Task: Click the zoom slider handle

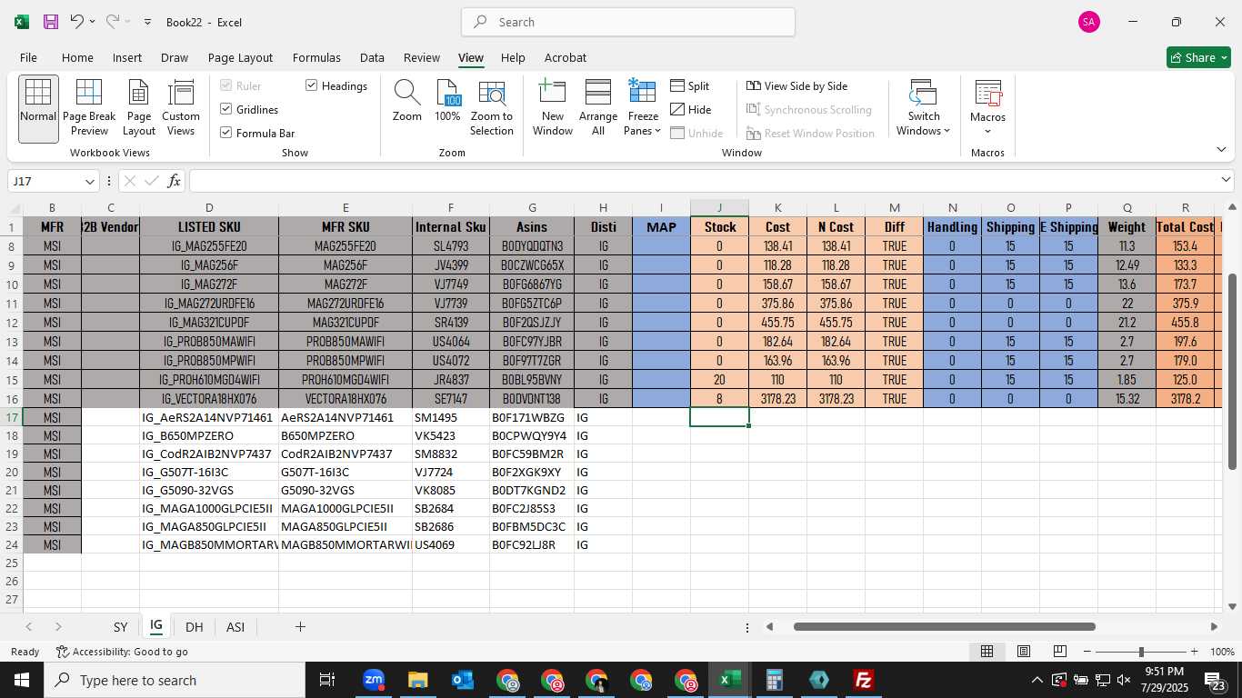Action: point(1141,652)
